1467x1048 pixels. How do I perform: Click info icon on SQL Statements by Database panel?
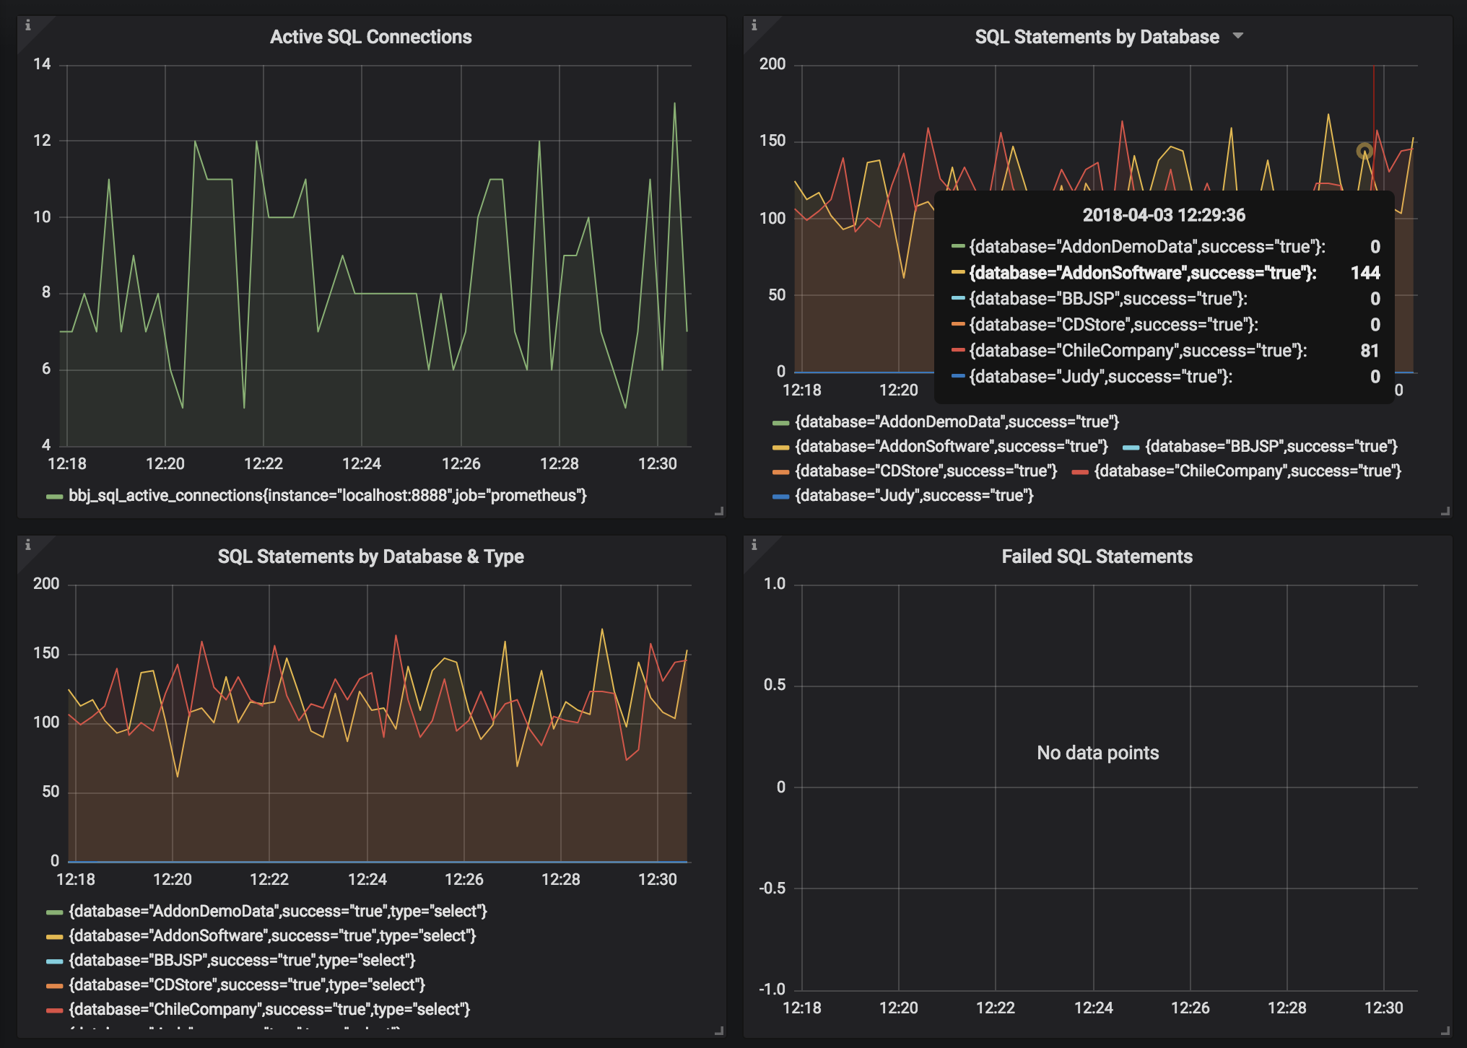tap(754, 25)
